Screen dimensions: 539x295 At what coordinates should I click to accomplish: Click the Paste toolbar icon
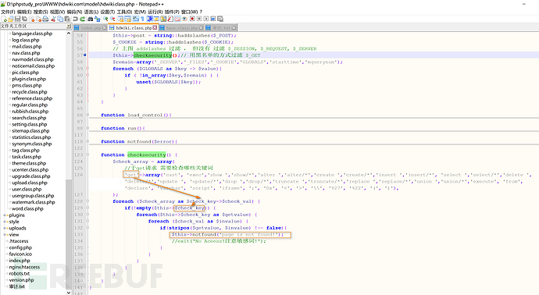[x=67, y=19]
